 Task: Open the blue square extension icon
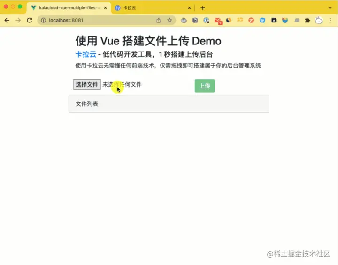[262, 20]
